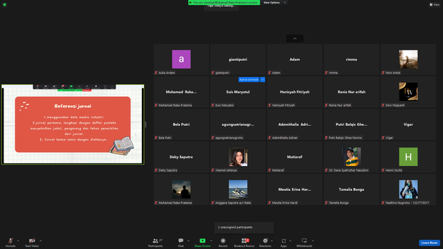Click the Record icon

click(x=223, y=241)
